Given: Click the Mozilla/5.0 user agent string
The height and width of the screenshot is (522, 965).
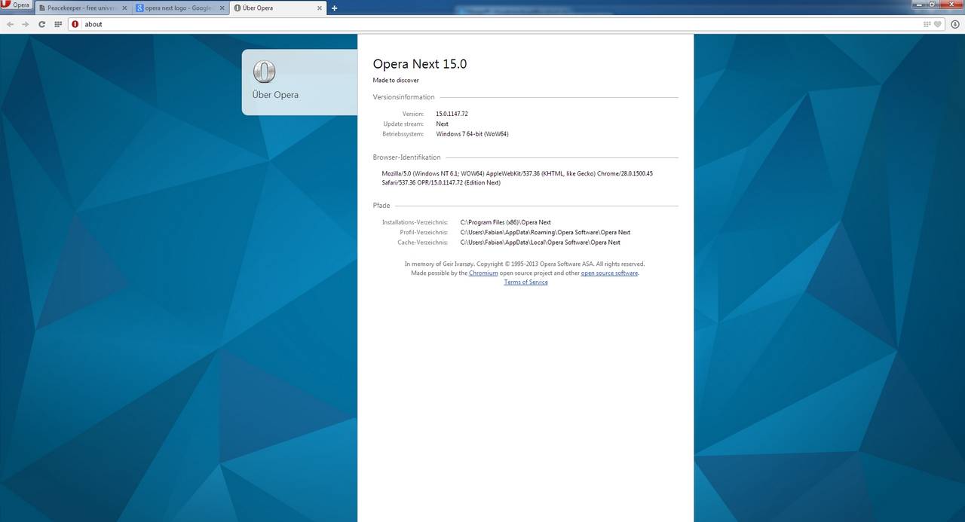Looking at the screenshot, I should pos(517,178).
